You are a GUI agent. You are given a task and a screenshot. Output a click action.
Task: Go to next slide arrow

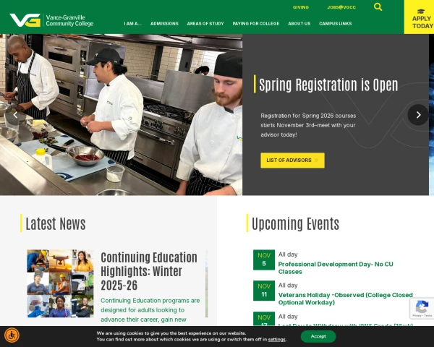point(418,115)
